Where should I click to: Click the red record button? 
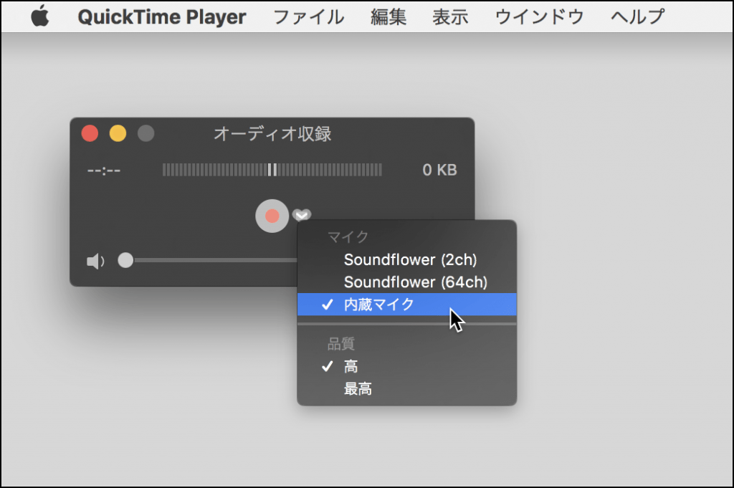point(272,216)
